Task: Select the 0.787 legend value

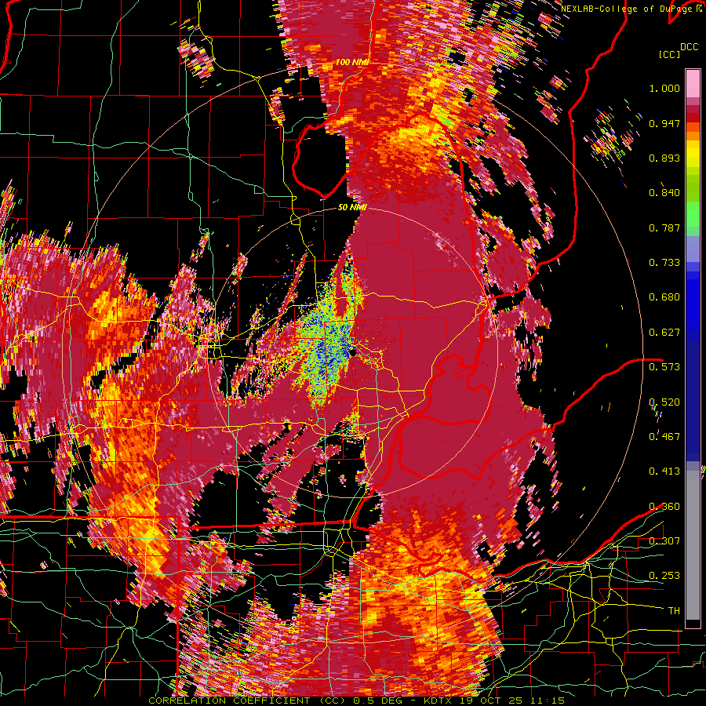Action: coord(664,227)
